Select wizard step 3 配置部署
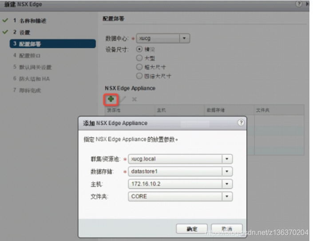Screen dimensions: 313x241 point(53,43)
